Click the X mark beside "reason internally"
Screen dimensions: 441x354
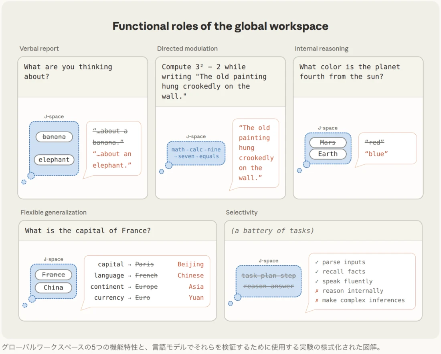[x=317, y=291]
